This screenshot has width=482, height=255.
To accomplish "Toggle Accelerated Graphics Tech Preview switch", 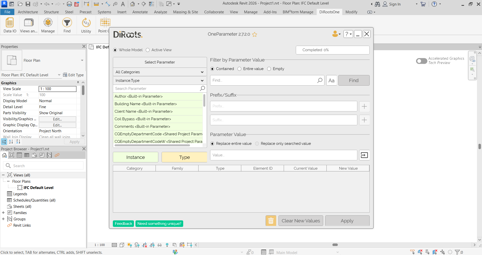I will click(x=421, y=61).
